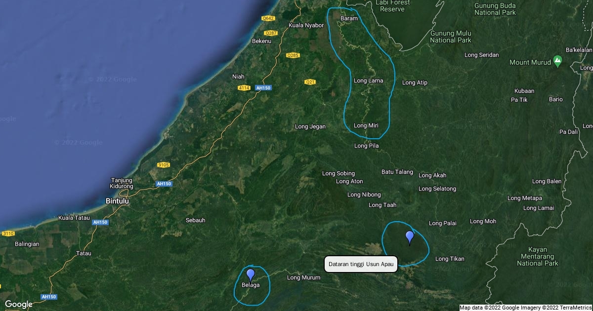Click the 9105 route badge
The height and width of the screenshot is (311, 593).
[164, 164]
